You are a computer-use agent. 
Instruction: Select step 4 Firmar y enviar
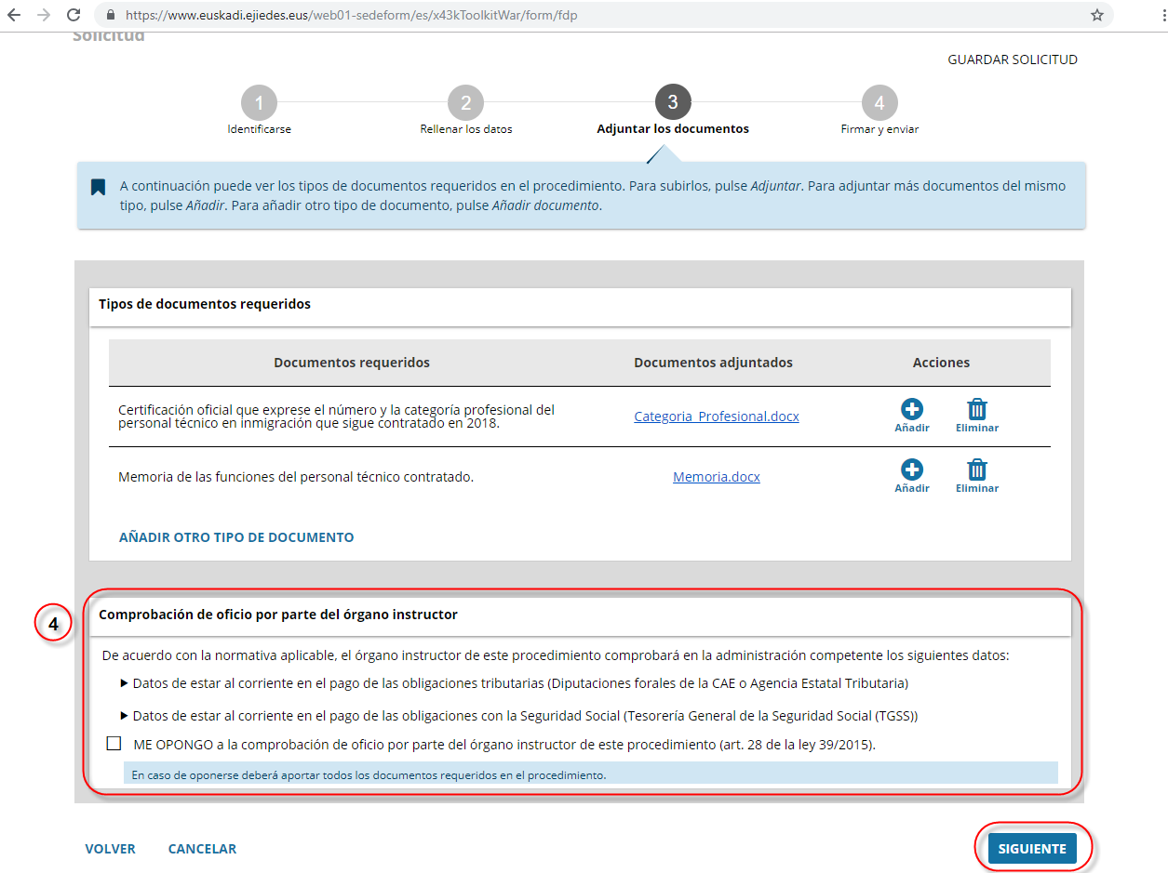point(879,103)
